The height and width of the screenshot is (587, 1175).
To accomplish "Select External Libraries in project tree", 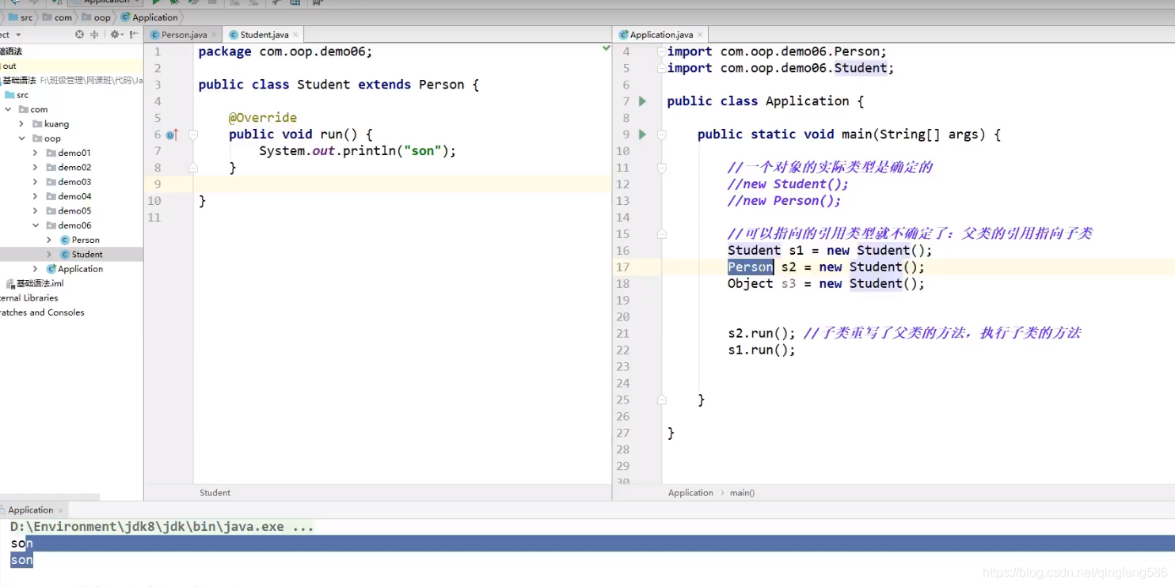I will pyautogui.click(x=29, y=298).
